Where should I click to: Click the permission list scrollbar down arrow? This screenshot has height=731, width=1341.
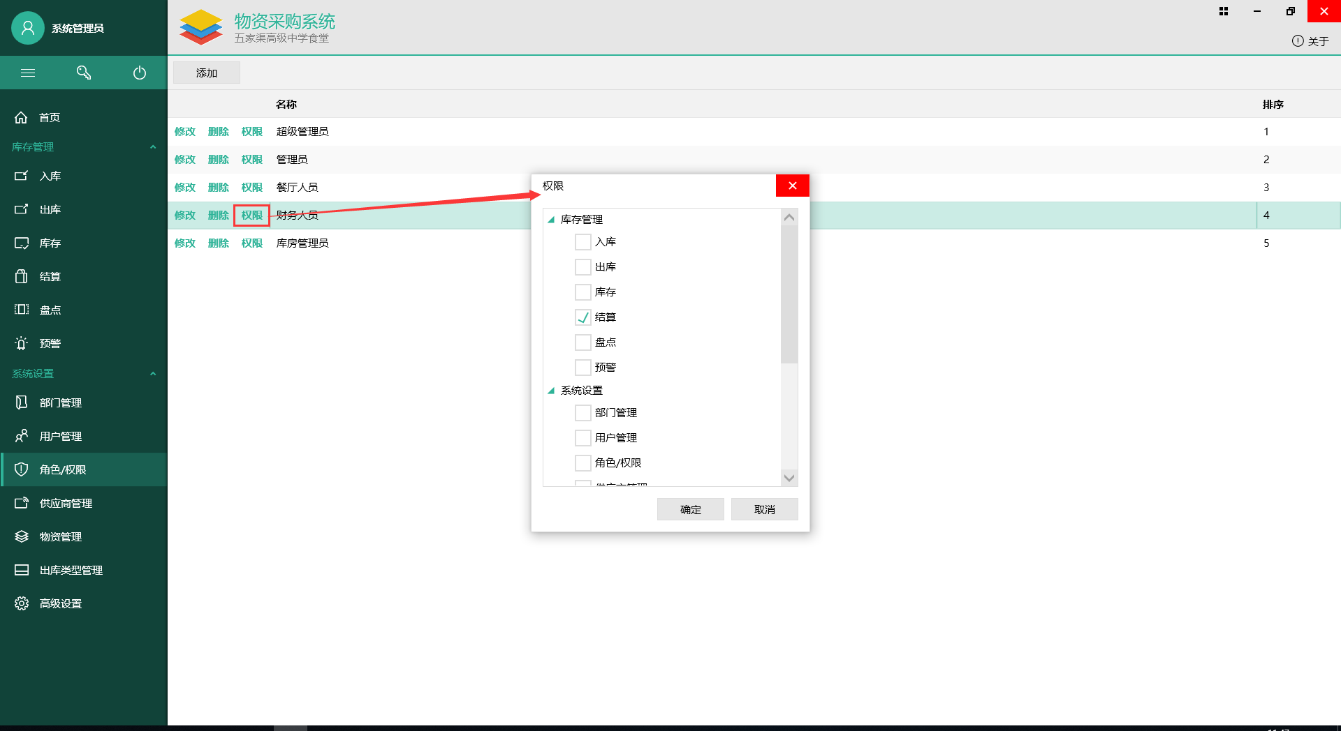tap(789, 478)
